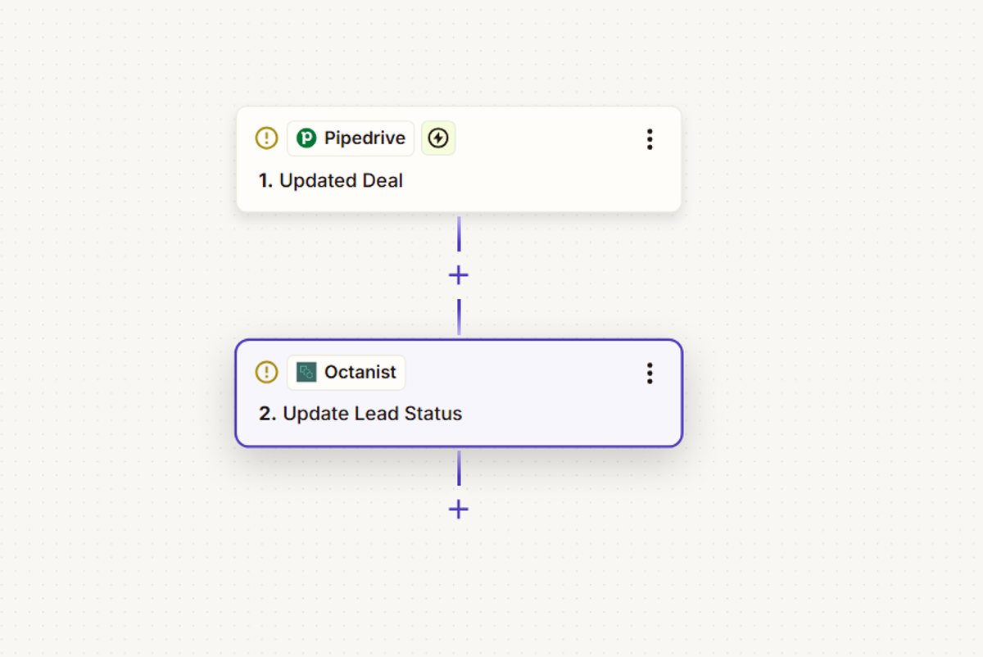
Task: Select the '2. Update Lead Status' step title
Action: pyautogui.click(x=360, y=414)
